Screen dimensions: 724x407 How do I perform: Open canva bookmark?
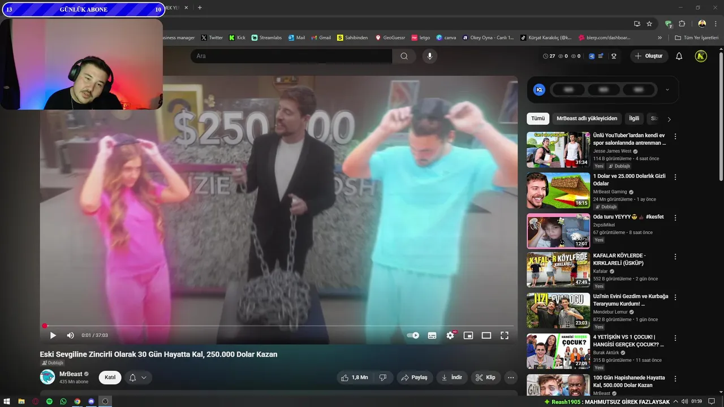pyautogui.click(x=446, y=38)
